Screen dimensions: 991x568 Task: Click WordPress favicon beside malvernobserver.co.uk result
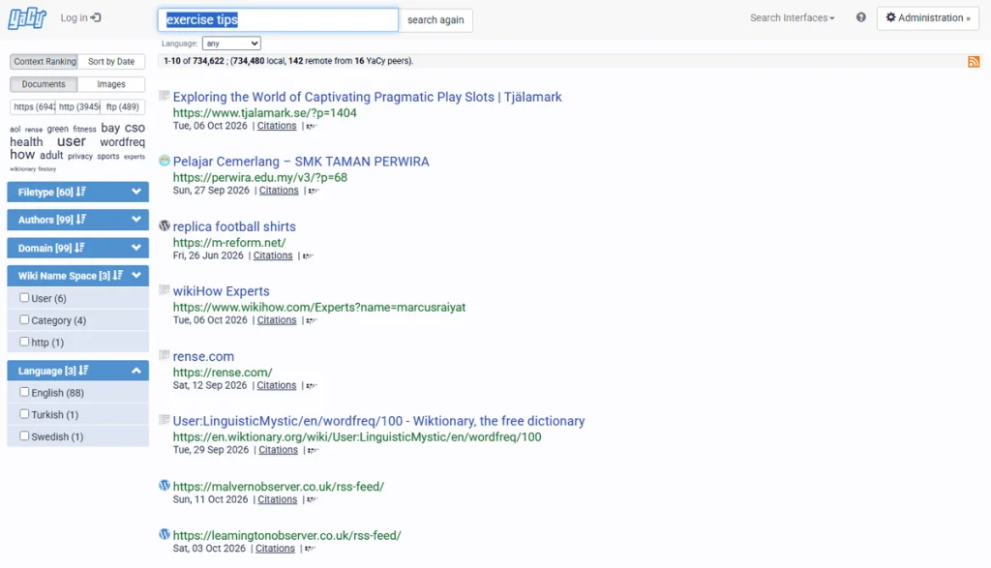click(165, 485)
